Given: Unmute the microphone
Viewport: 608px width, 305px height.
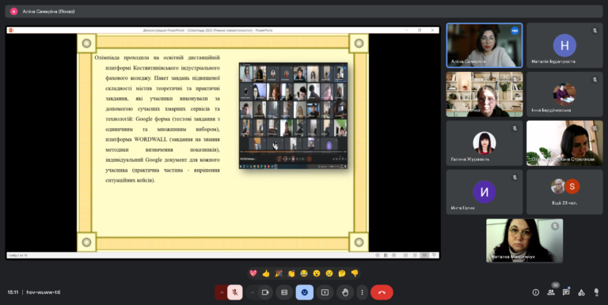Looking at the screenshot, I should [x=235, y=292].
